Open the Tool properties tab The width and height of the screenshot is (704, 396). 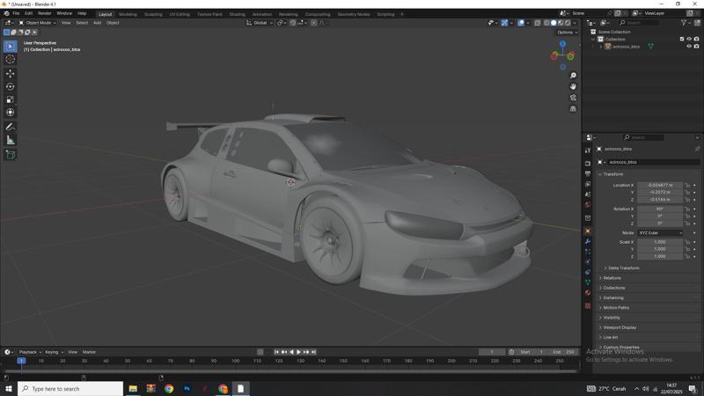(588, 150)
